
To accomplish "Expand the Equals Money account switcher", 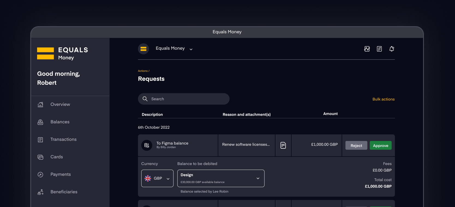I will tap(174, 49).
